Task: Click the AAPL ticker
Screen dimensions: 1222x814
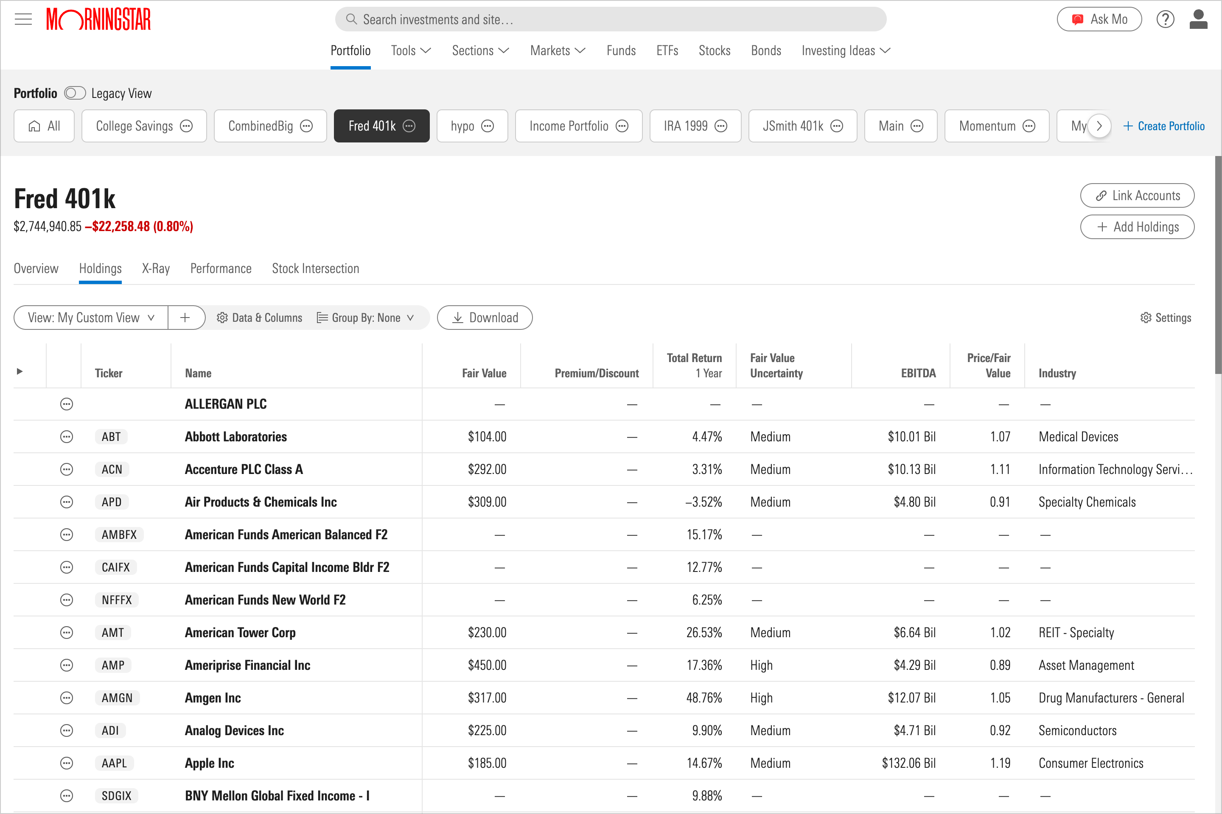Action: pos(114,764)
